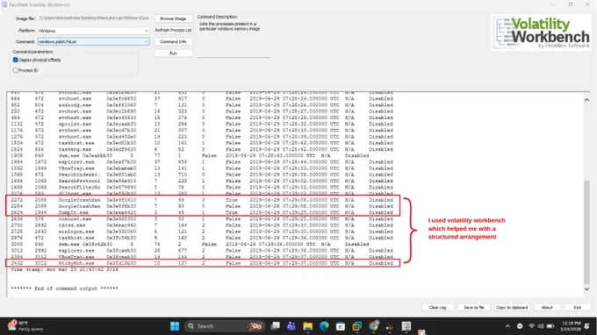Viewport: 597px width, 335px height.
Task: Select the conhost.exe process row
Action: pyautogui.click(x=202, y=219)
